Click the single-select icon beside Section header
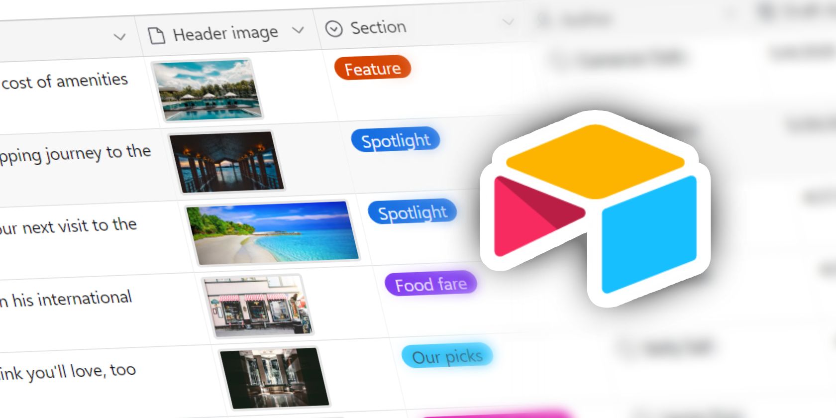836x418 pixels. 334,29
